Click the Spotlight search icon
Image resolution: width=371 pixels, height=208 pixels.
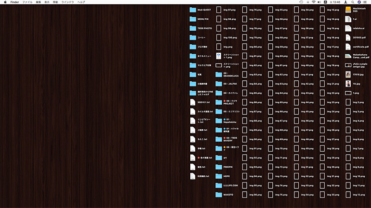[352, 2]
